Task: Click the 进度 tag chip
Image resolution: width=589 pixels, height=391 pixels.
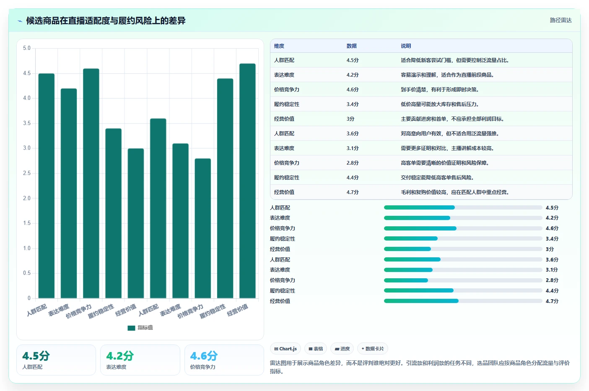Action: click(x=342, y=349)
